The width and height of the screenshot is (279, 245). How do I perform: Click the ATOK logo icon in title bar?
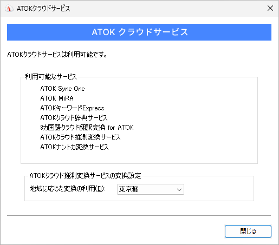click(x=9, y=8)
